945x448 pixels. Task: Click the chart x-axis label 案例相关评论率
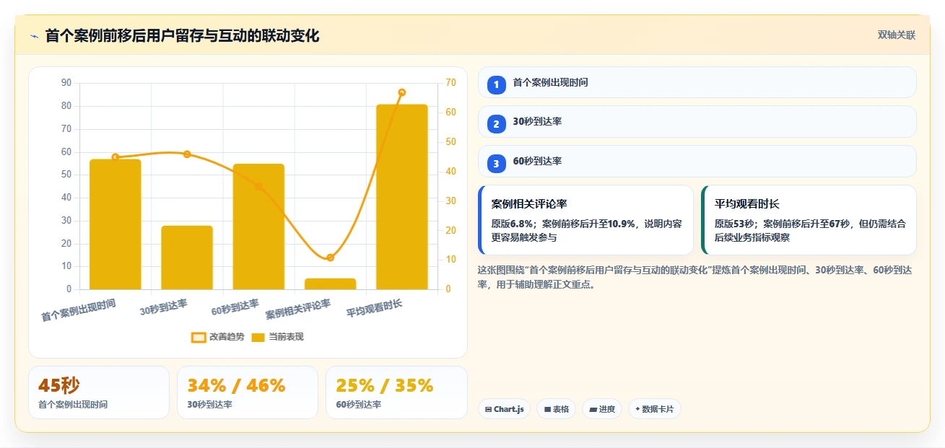tap(298, 309)
